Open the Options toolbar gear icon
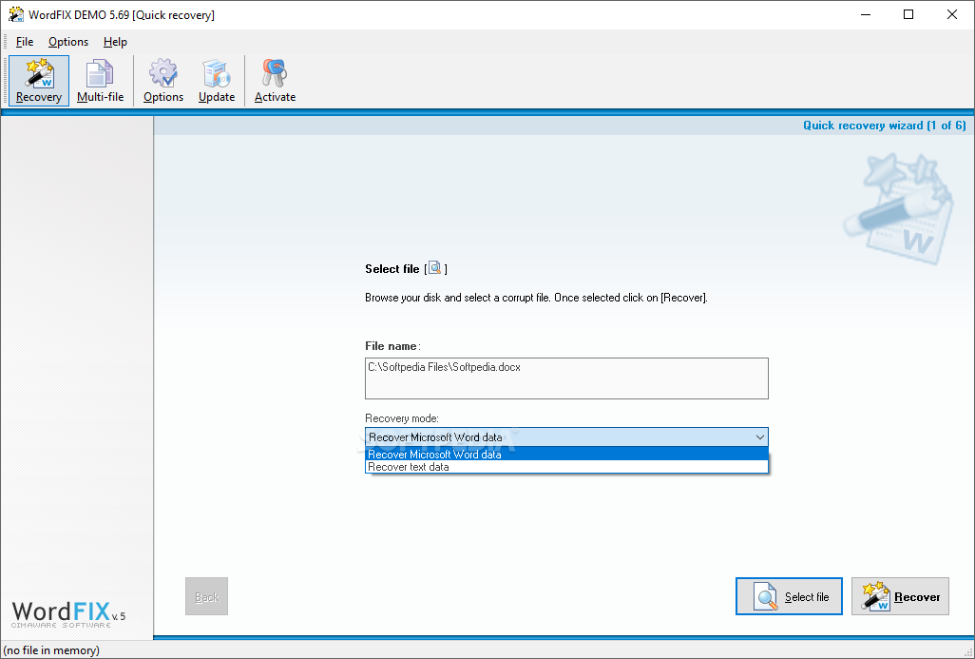Image resolution: width=975 pixels, height=659 pixels. (162, 81)
